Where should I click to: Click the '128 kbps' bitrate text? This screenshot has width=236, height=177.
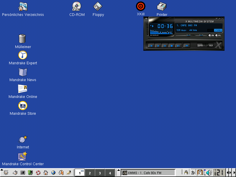pyautogui.click(x=181, y=30)
